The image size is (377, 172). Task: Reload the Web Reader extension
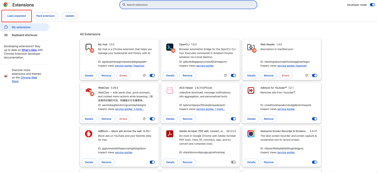pos(306,75)
